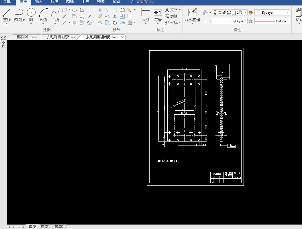Viewport: 302px width, 229px height.
Task: Click the trim tool icon
Action: pos(107,10)
